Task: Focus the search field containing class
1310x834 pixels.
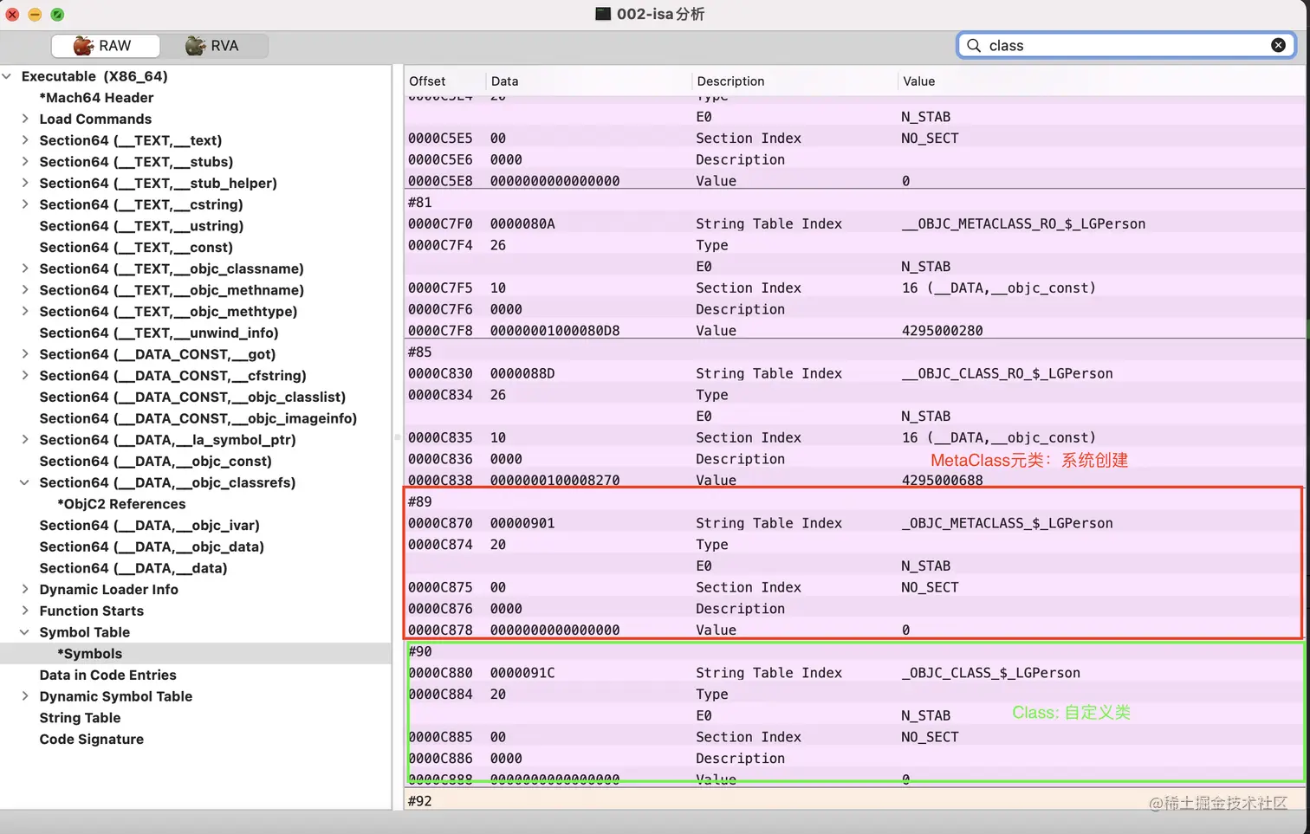Action: [1126, 45]
